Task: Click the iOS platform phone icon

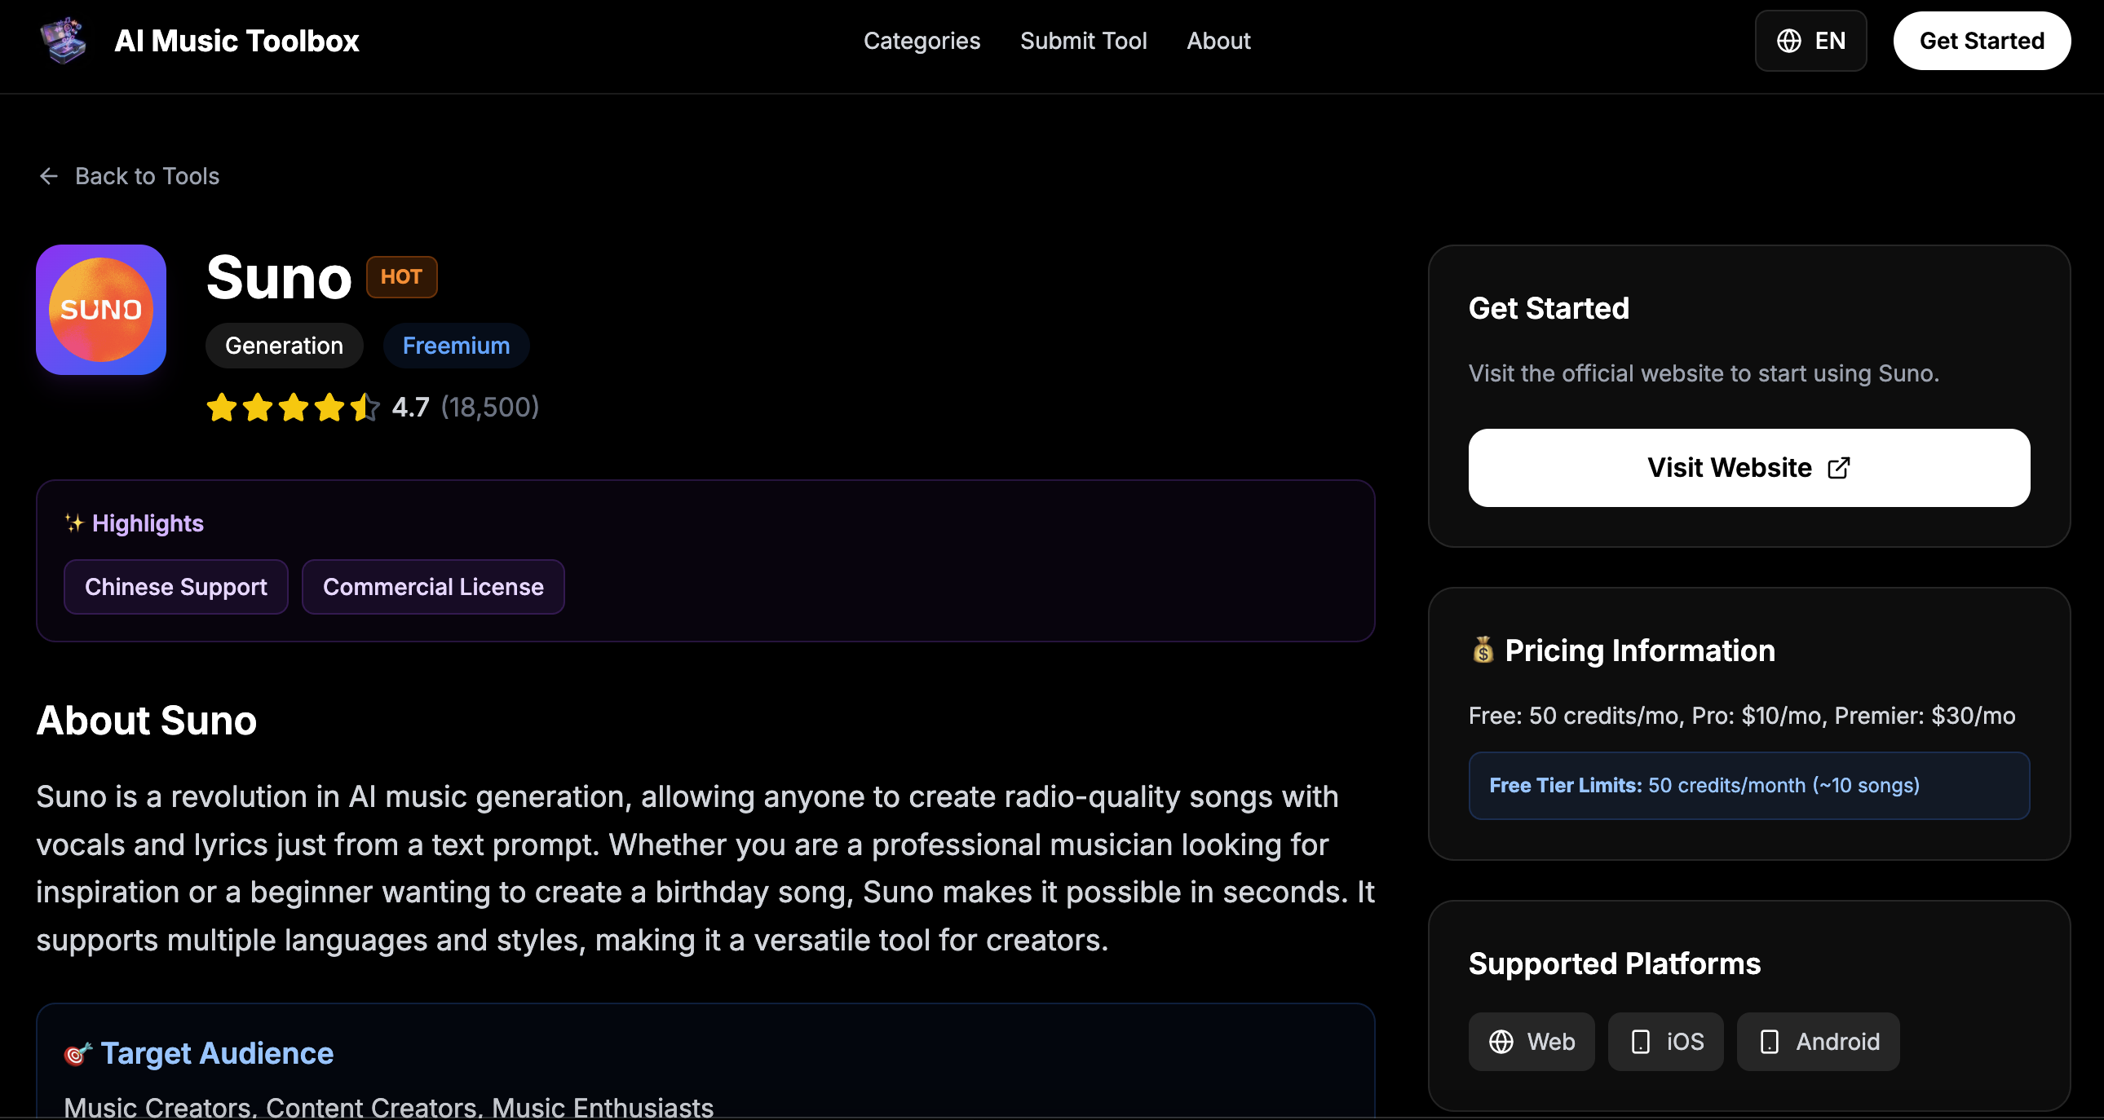Action: tap(1641, 1042)
